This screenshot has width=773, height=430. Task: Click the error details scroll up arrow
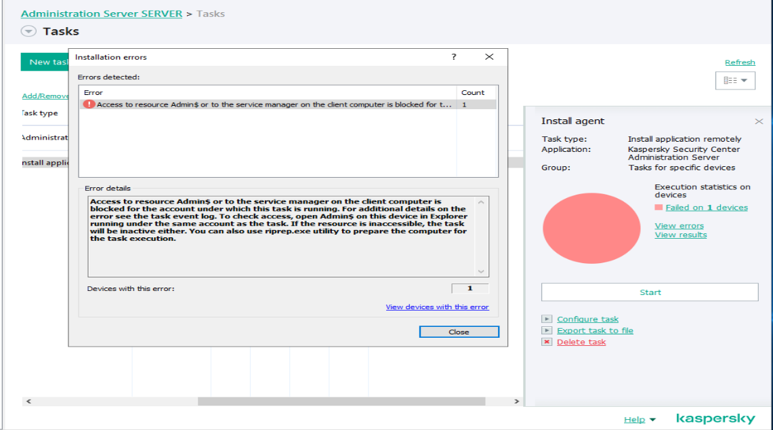tap(481, 202)
